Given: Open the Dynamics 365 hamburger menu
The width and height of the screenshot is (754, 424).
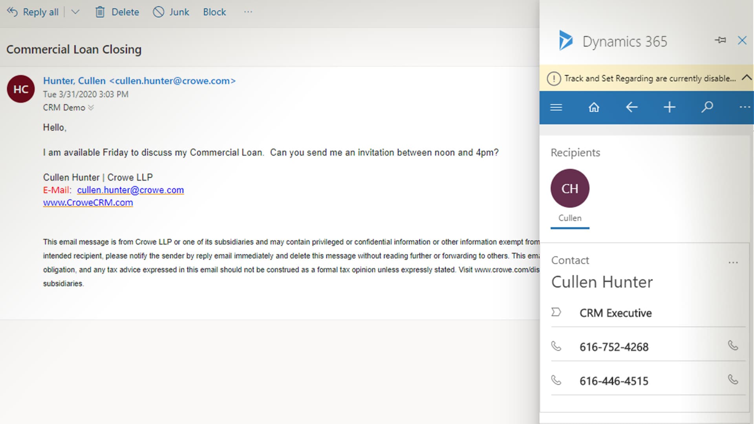Looking at the screenshot, I should coord(556,107).
